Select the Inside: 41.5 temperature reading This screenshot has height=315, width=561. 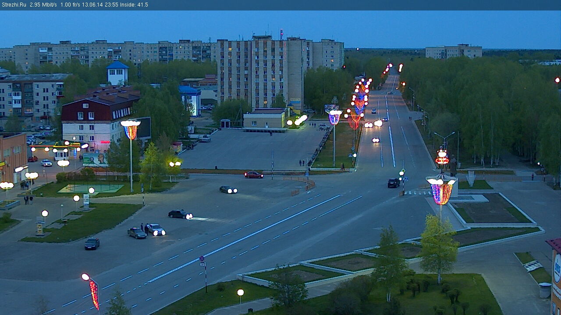pos(133,5)
